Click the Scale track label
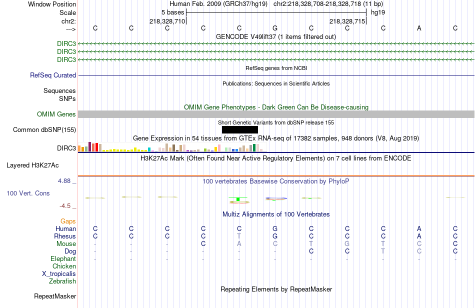The height and width of the screenshot is (308, 475). (x=67, y=12)
